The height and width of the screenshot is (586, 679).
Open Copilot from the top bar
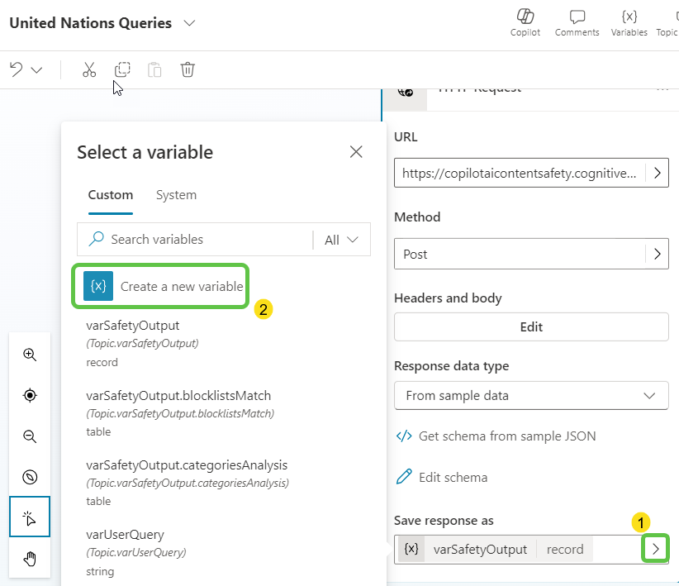coord(525,22)
